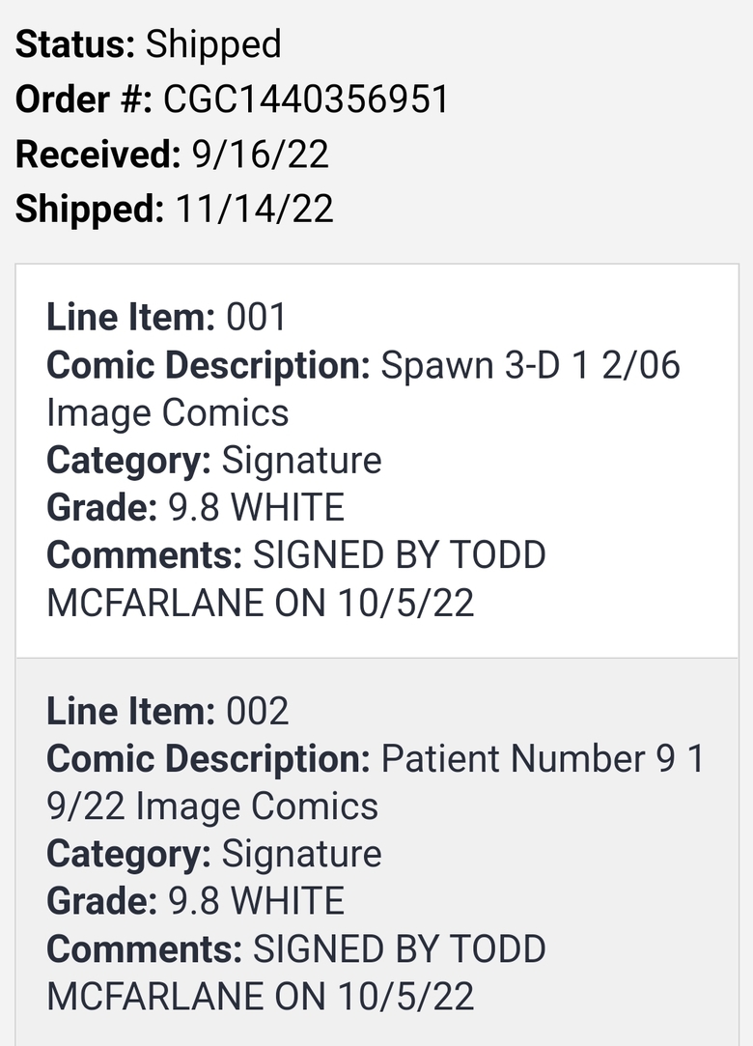Image resolution: width=753 pixels, height=1046 pixels.
Task: Click Category Signature in line item 002
Action: (x=214, y=854)
